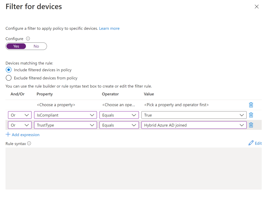Open the TrustType property dropdown

coord(65,125)
